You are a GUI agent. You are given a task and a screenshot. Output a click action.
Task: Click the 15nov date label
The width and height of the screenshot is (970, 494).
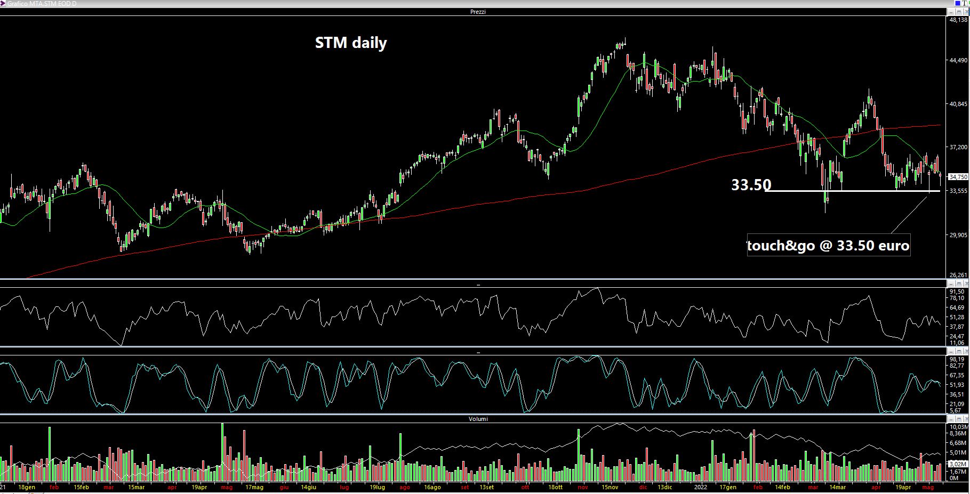610,487
